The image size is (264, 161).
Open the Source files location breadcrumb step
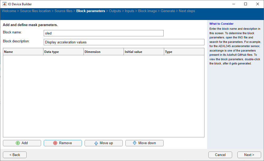coord(35,11)
